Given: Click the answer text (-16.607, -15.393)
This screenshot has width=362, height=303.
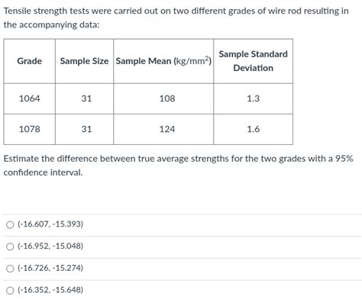Looking at the screenshot, I should [50, 224].
